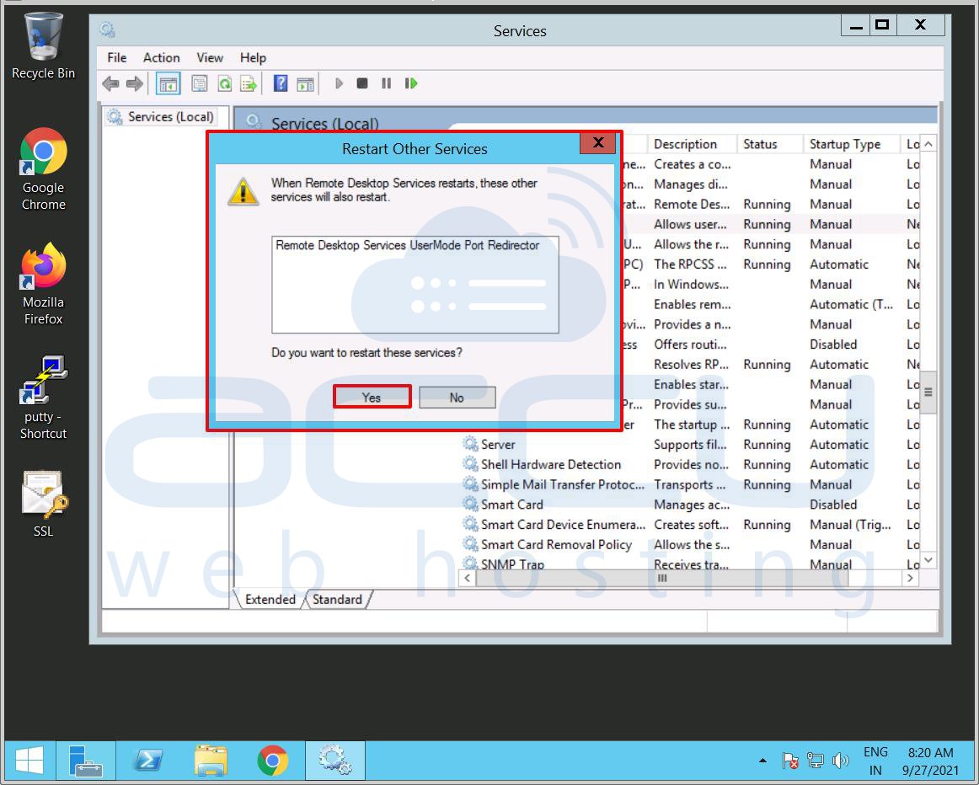Show hidden tray icons arrow
The width and height of the screenshot is (979, 785).
762,761
